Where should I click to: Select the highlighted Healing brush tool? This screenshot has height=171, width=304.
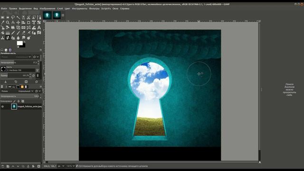click(x=8, y=38)
